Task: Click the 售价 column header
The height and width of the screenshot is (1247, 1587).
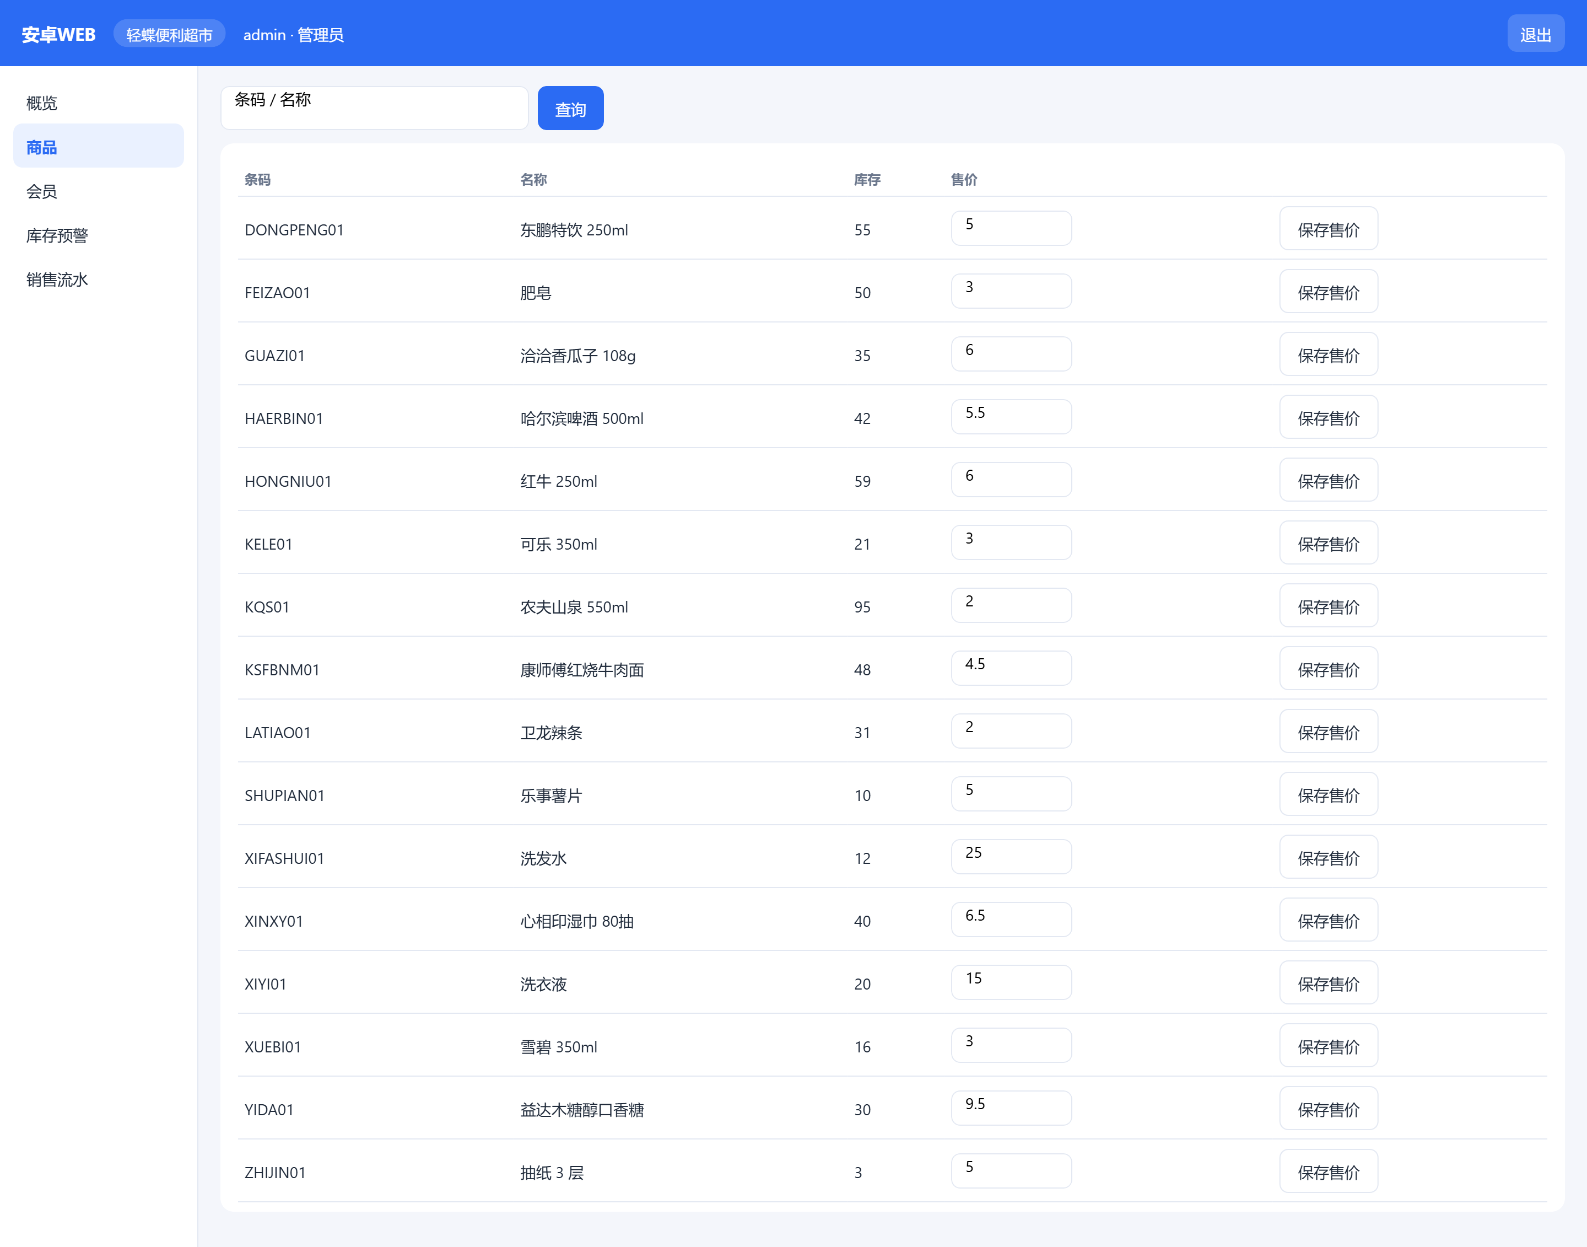Action: [x=964, y=180]
